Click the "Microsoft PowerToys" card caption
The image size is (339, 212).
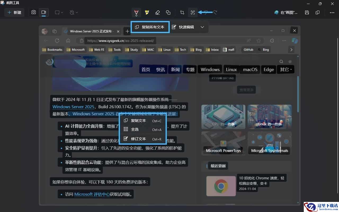click(224, 151)
